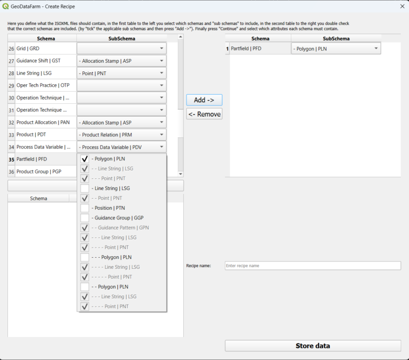Expand Product | PDT Product Relation dropdown

coord(121,135)
